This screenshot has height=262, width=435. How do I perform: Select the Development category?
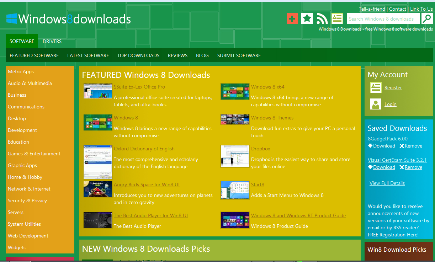click(x=22, y=130)
